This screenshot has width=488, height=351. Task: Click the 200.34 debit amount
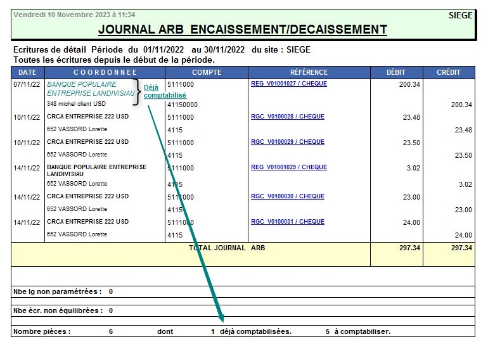pyautogui.click(x=409, y=85)
